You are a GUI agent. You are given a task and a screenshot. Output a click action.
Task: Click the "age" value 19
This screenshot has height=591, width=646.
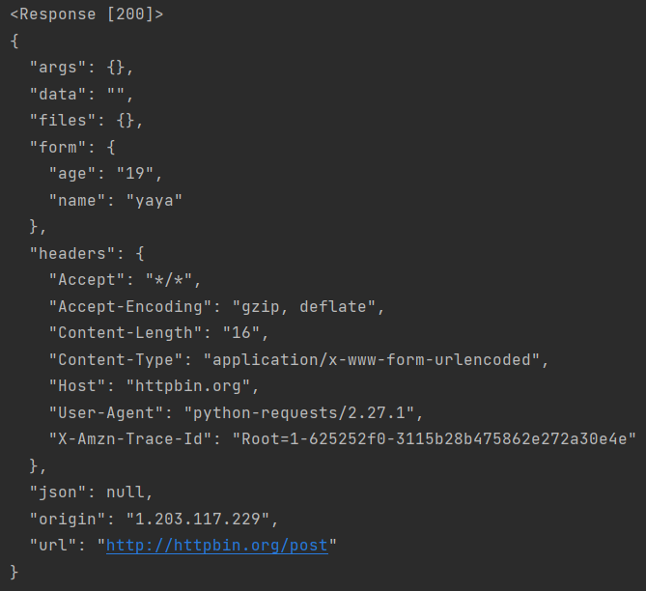pyautogui.click(x=140, y=174)
